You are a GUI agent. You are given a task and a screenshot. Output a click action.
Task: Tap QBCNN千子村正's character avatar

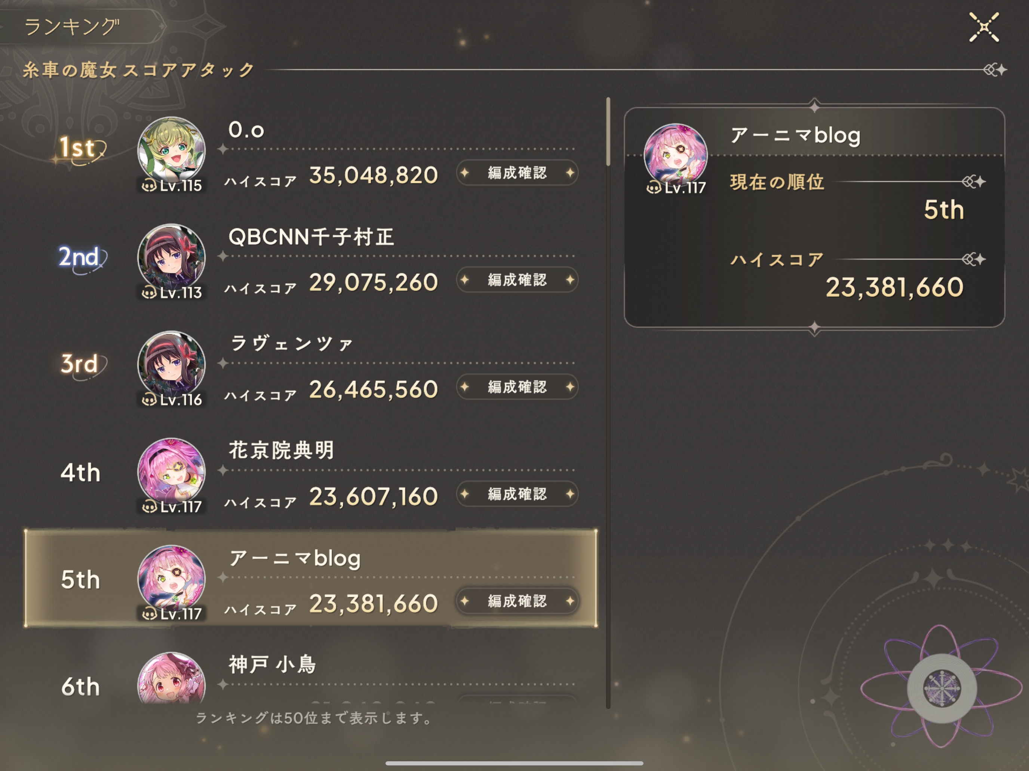[171, 258]
